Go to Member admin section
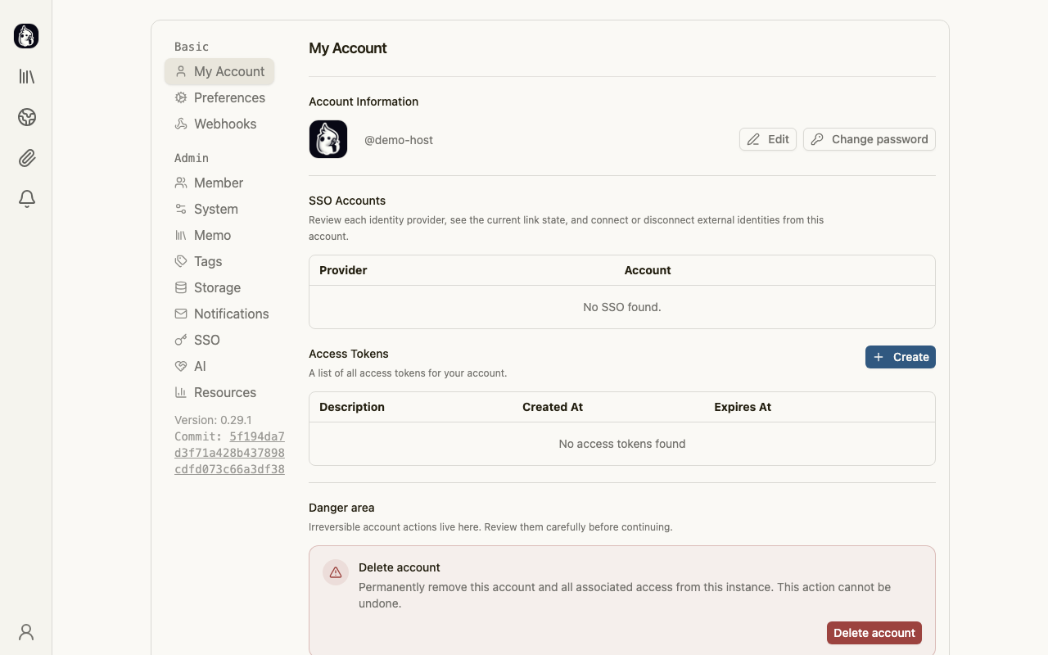 (209, 183)
